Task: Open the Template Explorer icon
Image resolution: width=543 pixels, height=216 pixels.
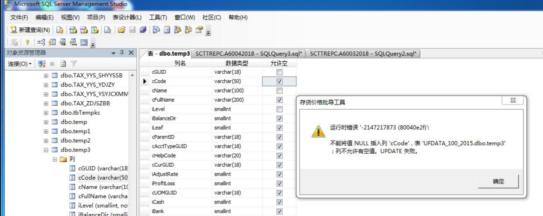Action: 188,30
